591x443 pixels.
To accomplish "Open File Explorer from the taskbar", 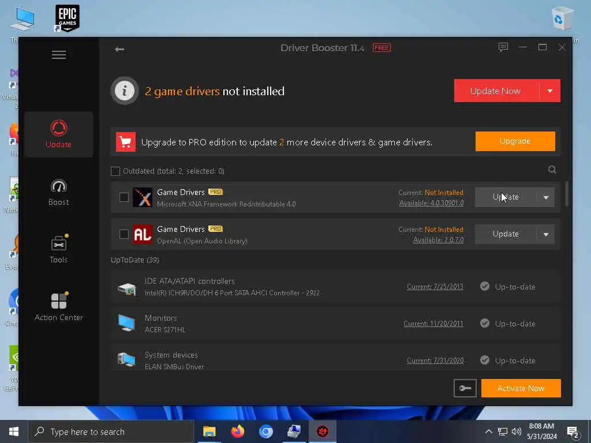I will [209, 431].
